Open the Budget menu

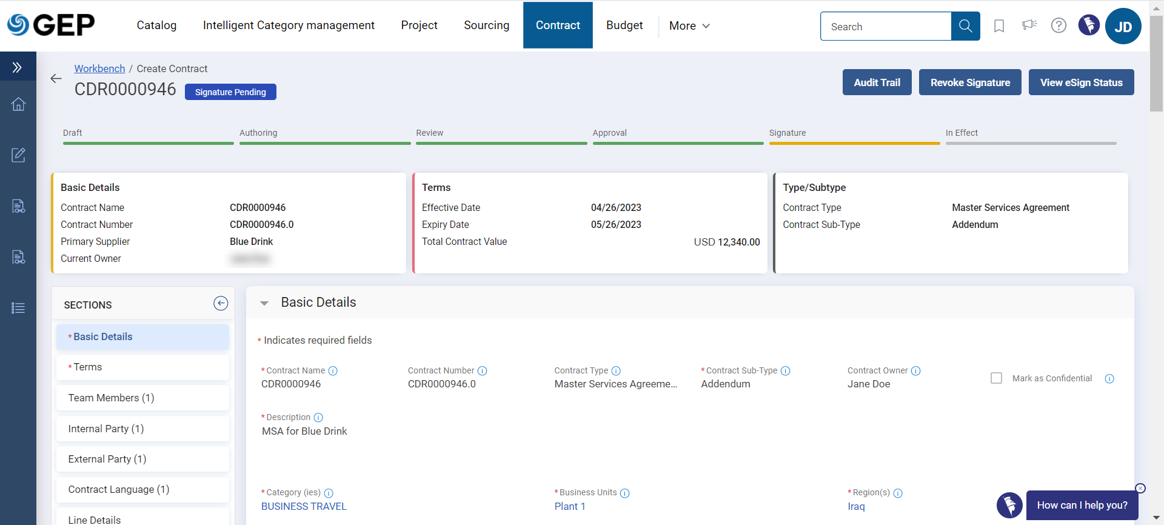[624, 25]
